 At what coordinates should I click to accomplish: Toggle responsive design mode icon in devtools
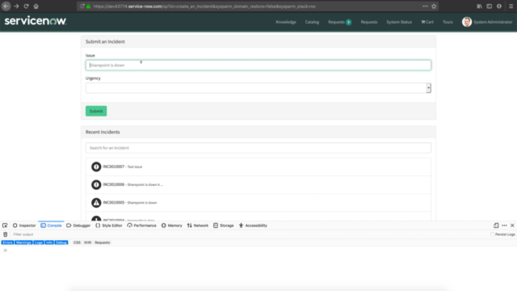(496, 226)
